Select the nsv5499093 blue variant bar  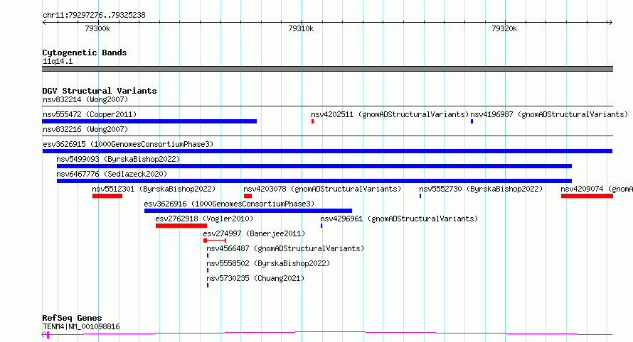[314, 166]
